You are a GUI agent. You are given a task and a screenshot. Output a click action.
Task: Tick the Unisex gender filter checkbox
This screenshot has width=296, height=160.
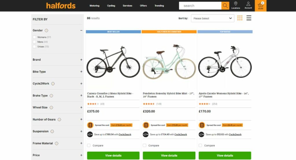[x=34, y=46]
